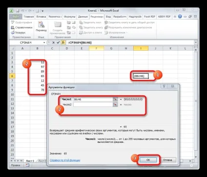Open the Name Box dropdown arrow
The height and width of the screenshot is (177, 207).
(44, 42)
